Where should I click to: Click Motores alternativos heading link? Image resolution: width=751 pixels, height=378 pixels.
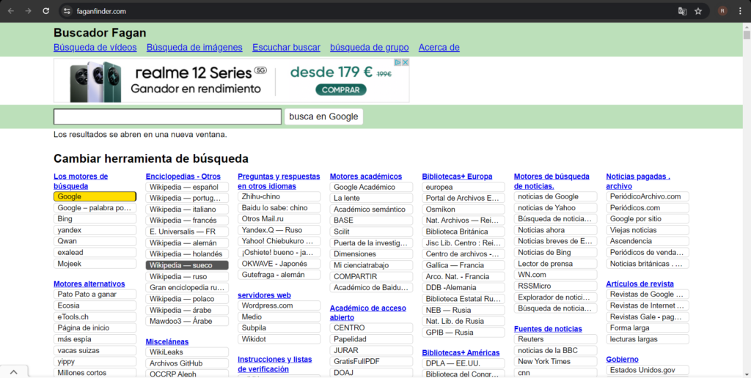click(x=89, y=283)
